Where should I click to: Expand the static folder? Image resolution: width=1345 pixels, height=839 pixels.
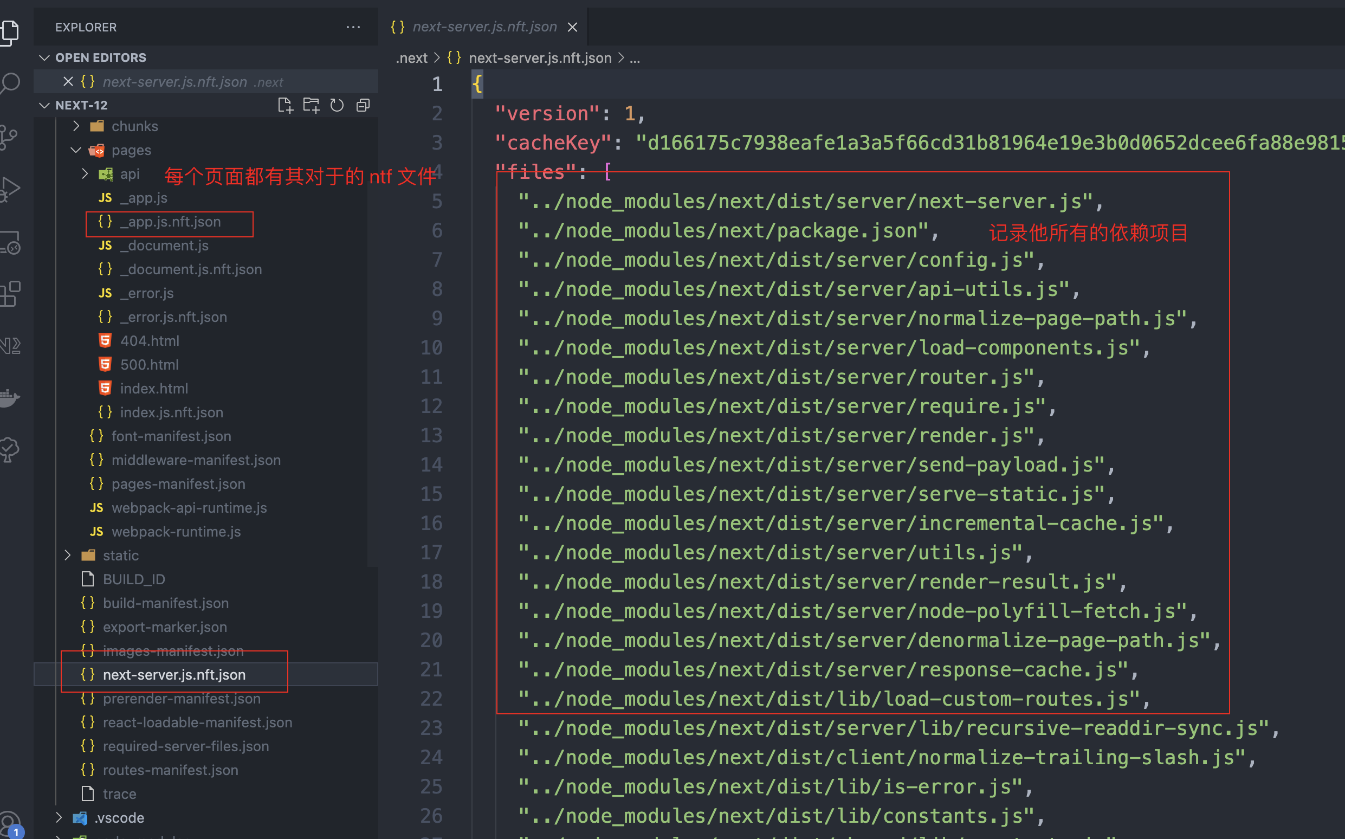pos(68,555)
